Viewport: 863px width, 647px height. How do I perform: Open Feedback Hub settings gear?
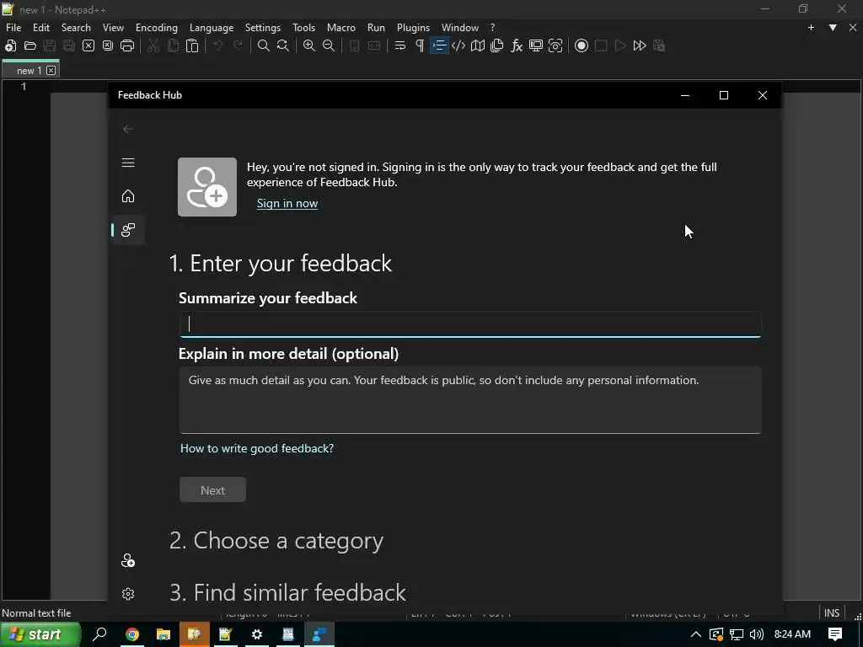[128, 594]
